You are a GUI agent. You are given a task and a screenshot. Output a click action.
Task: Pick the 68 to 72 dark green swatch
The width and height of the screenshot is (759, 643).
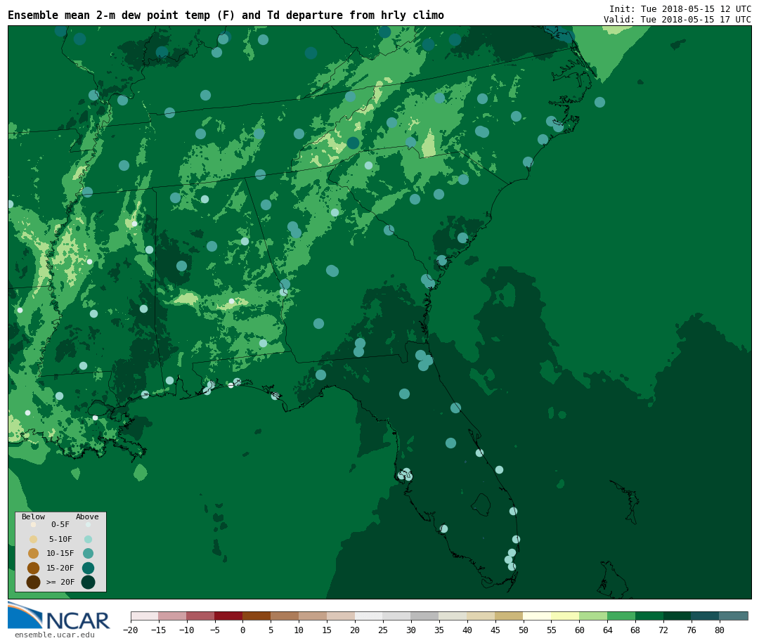point(649,616)
